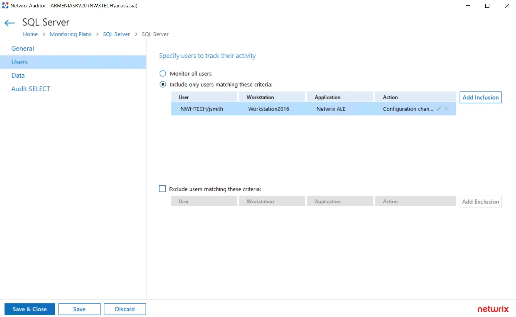Click the Application column header in inclusion table
The width and height of the screenshot is (516, 317).
[340, 97]
